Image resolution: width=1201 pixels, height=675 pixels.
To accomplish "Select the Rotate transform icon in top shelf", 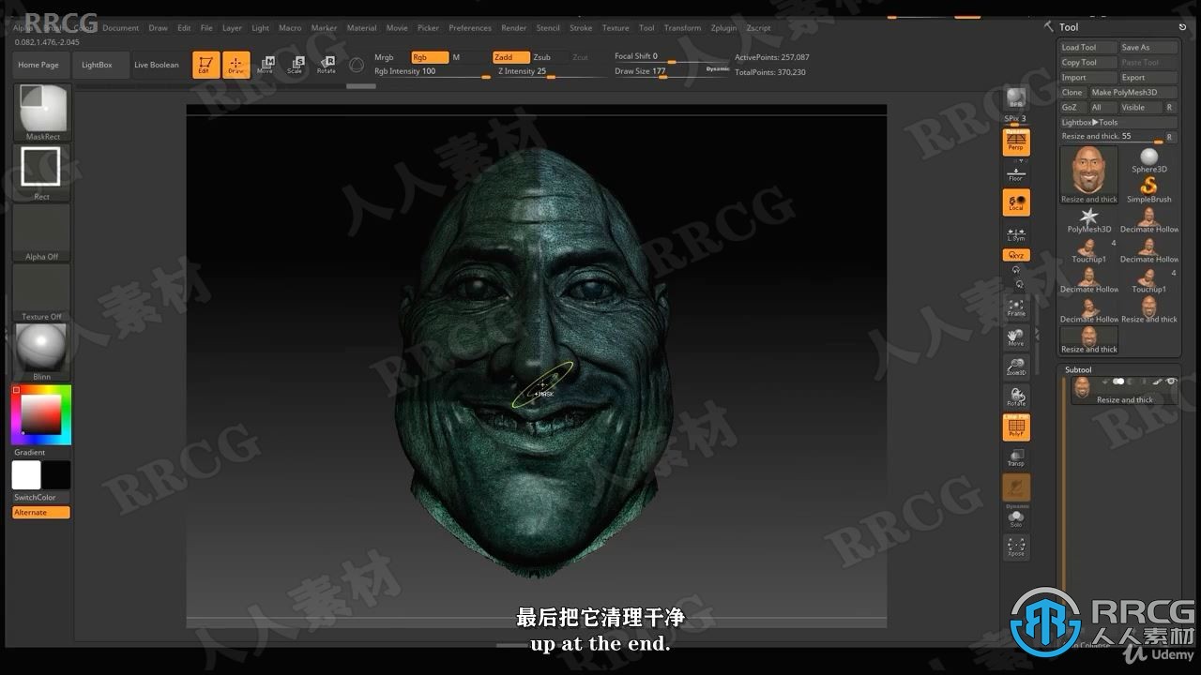I will click(326, 65).
